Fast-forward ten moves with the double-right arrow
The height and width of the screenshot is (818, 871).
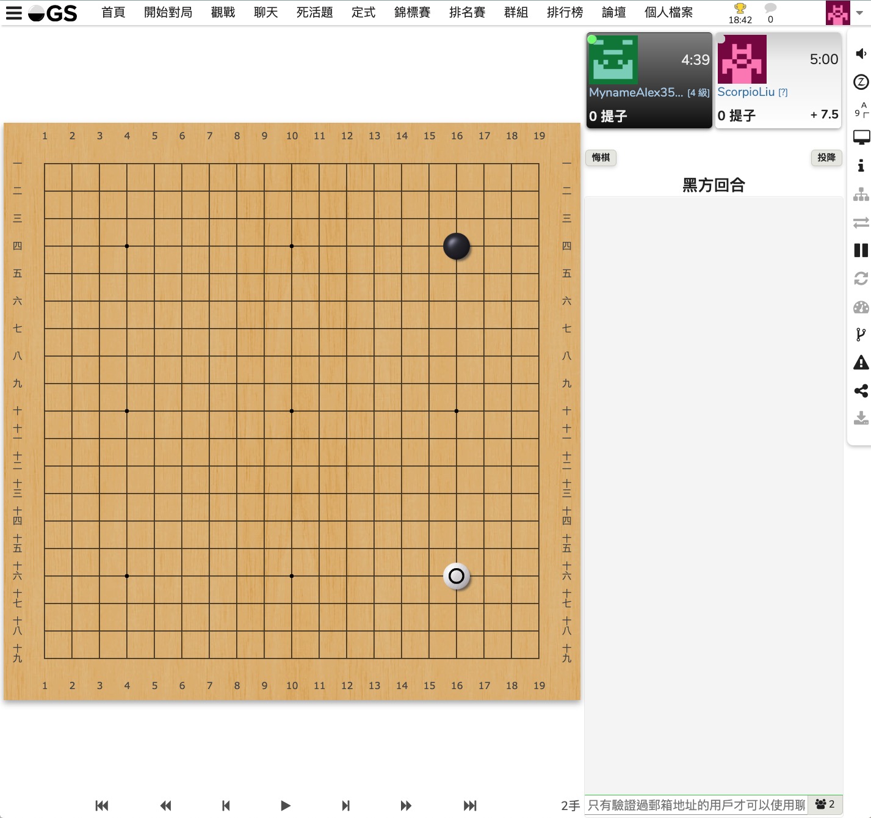(x=406, y=806)
